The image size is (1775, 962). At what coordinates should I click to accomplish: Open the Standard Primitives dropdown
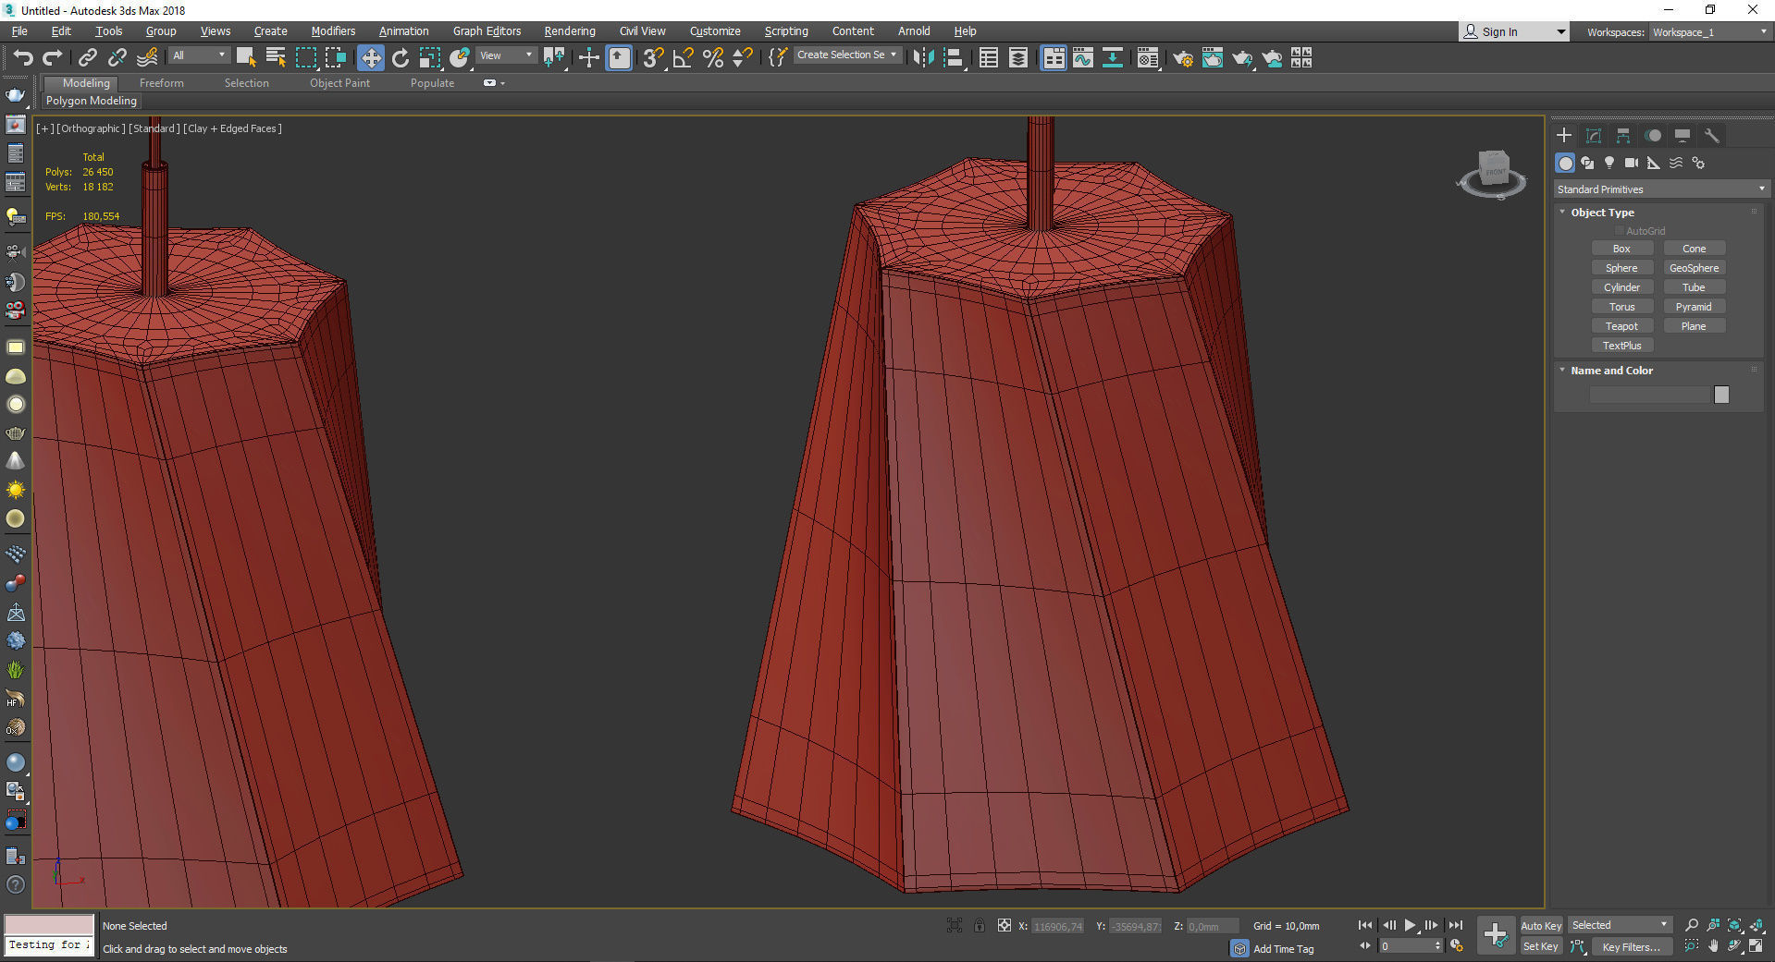(1661, 189)
